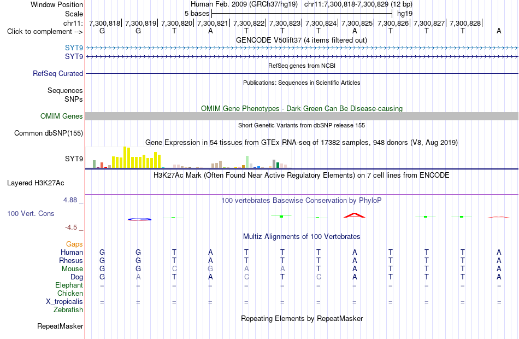Click the gray 'C' base in the Mouse row

(174, 269)
